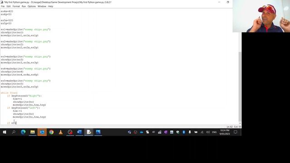Click the line 'hsx-=1'
The width and height of the screenshot is (290, 163).
pos(17,111)
